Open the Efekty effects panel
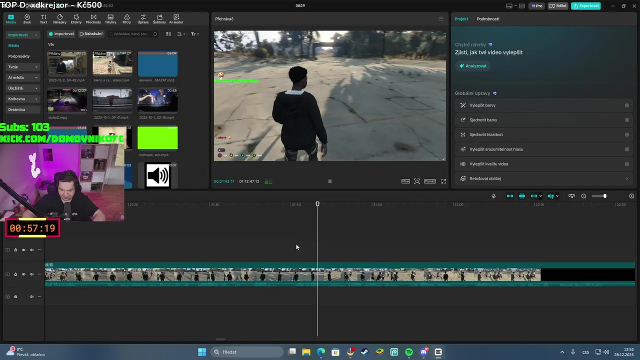 [76, 19]
